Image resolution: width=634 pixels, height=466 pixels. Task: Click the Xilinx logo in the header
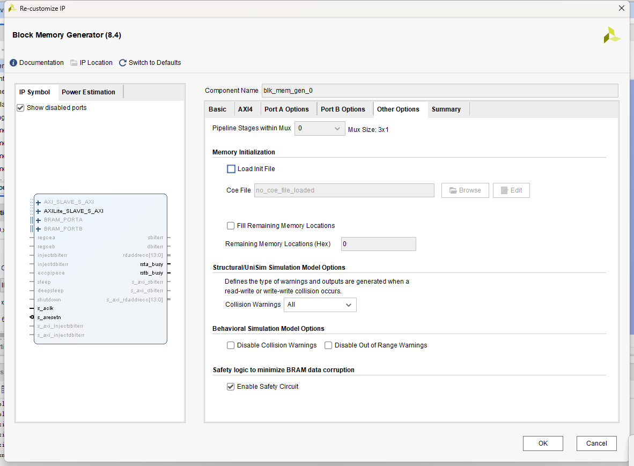pyautogui.click(x=611, y=35)
